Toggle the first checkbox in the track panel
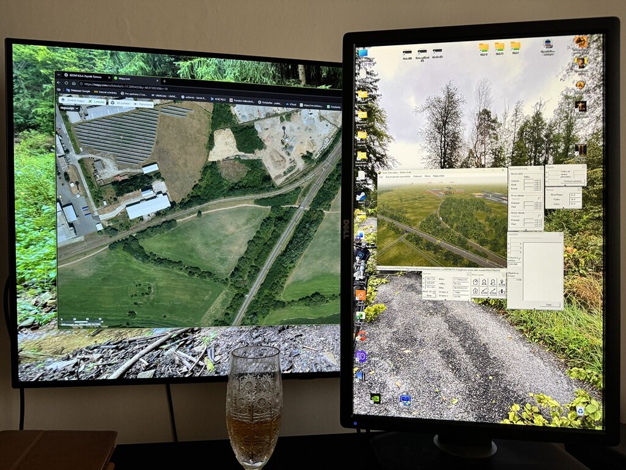This screenshot has width=626, height=470. coord(539,198)
